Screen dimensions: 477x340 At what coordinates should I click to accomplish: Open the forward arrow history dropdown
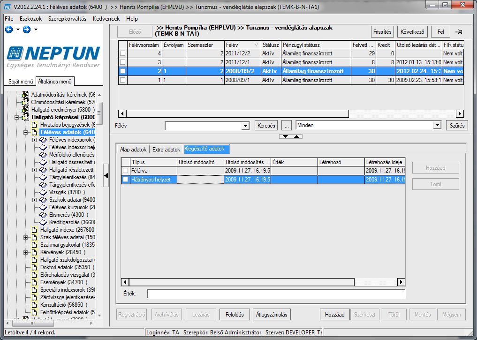tap(36, 30)
